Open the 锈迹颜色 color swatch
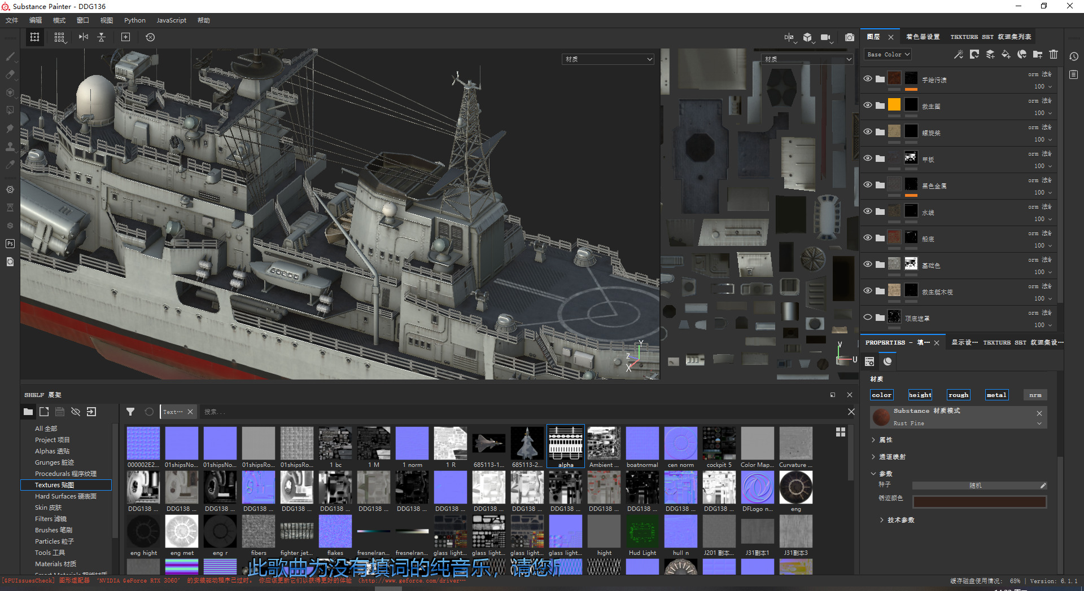1084x591 pixels. [980, 502]
